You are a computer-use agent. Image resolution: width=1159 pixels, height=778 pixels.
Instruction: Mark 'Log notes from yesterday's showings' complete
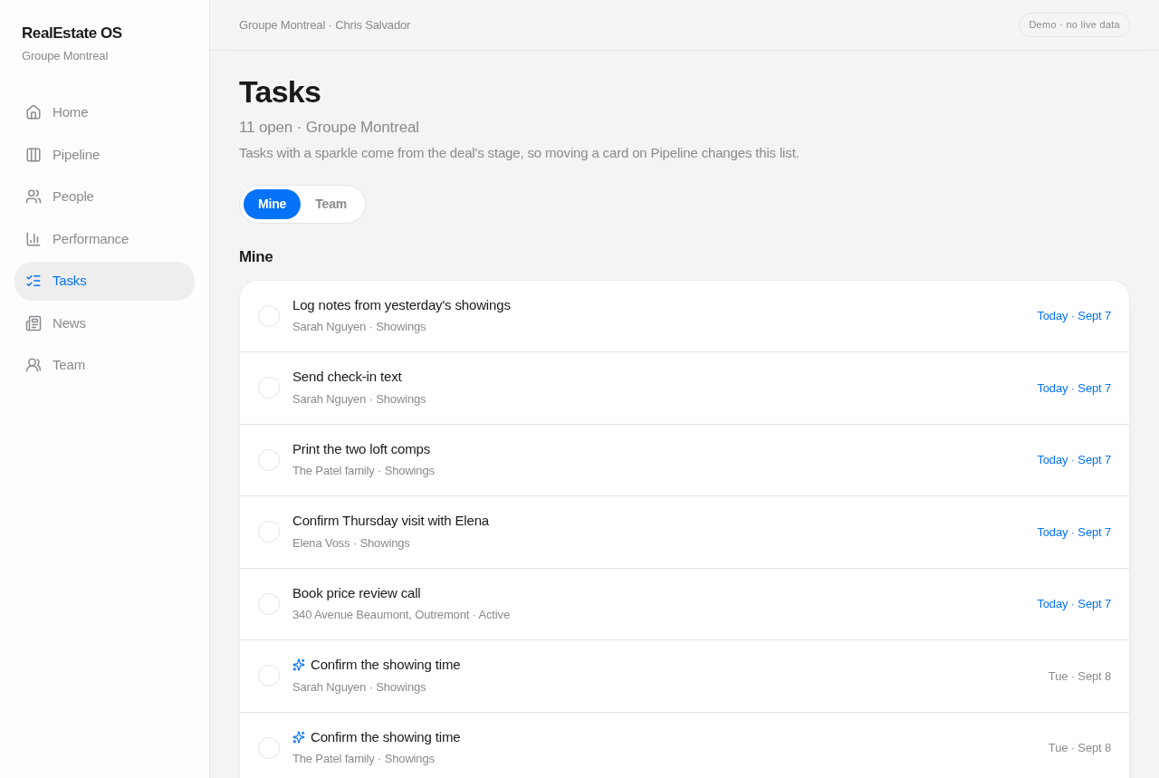[x=269, y=316]
